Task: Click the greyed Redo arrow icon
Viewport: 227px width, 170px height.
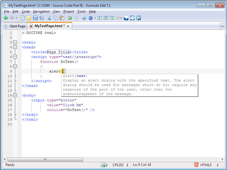Action: tap(76, 18)
